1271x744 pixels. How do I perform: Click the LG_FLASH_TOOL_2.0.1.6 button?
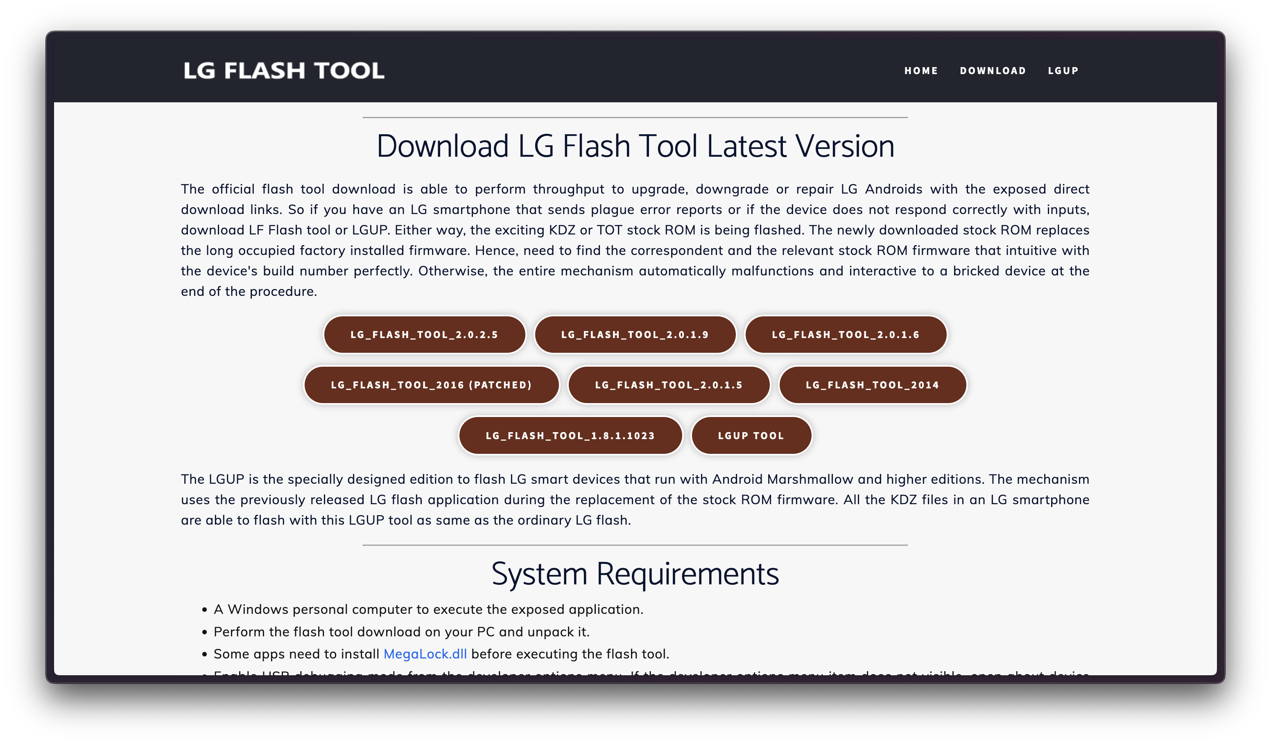(845, 335)
